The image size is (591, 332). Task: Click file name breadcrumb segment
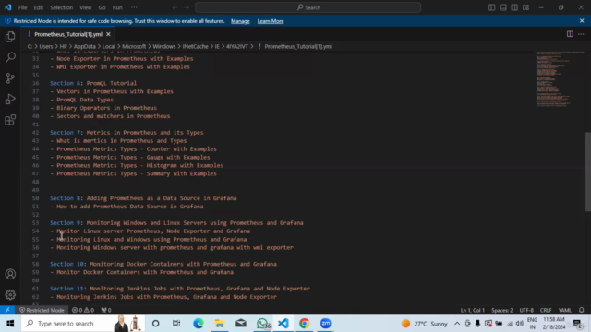(x=298, y=46)
